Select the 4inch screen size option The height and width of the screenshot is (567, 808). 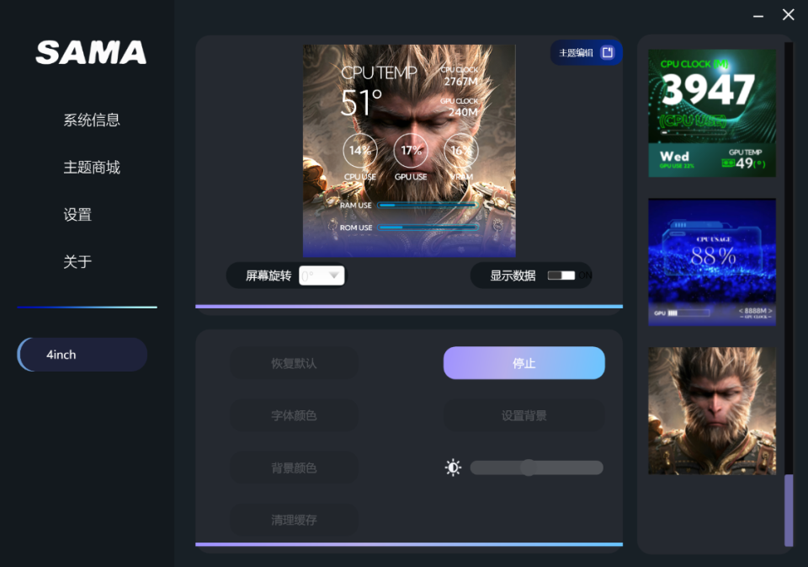[x=82, y=354]
